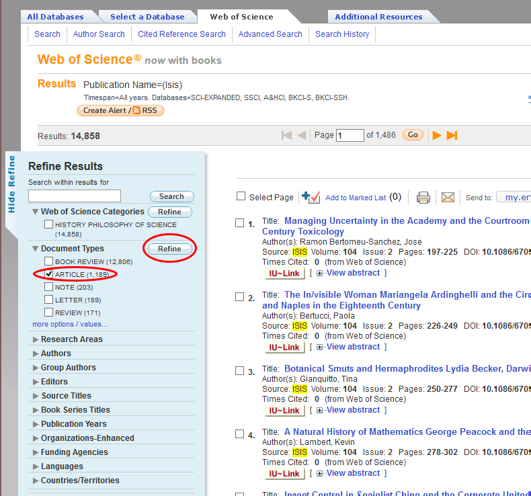Click the email envelope icon

(x=448, y=197)
